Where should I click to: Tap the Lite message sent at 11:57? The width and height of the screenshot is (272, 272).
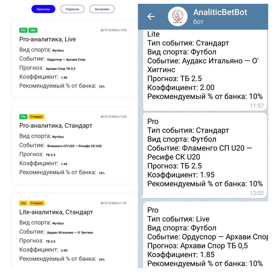point(205,70)
